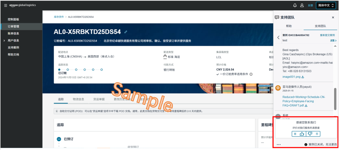This screenshot has width=339, height=150.
Task: Click the Tel: +86 028 63131503 line
Action: tap(297, 71)
